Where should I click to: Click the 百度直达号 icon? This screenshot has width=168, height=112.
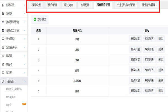coord(3,47)
